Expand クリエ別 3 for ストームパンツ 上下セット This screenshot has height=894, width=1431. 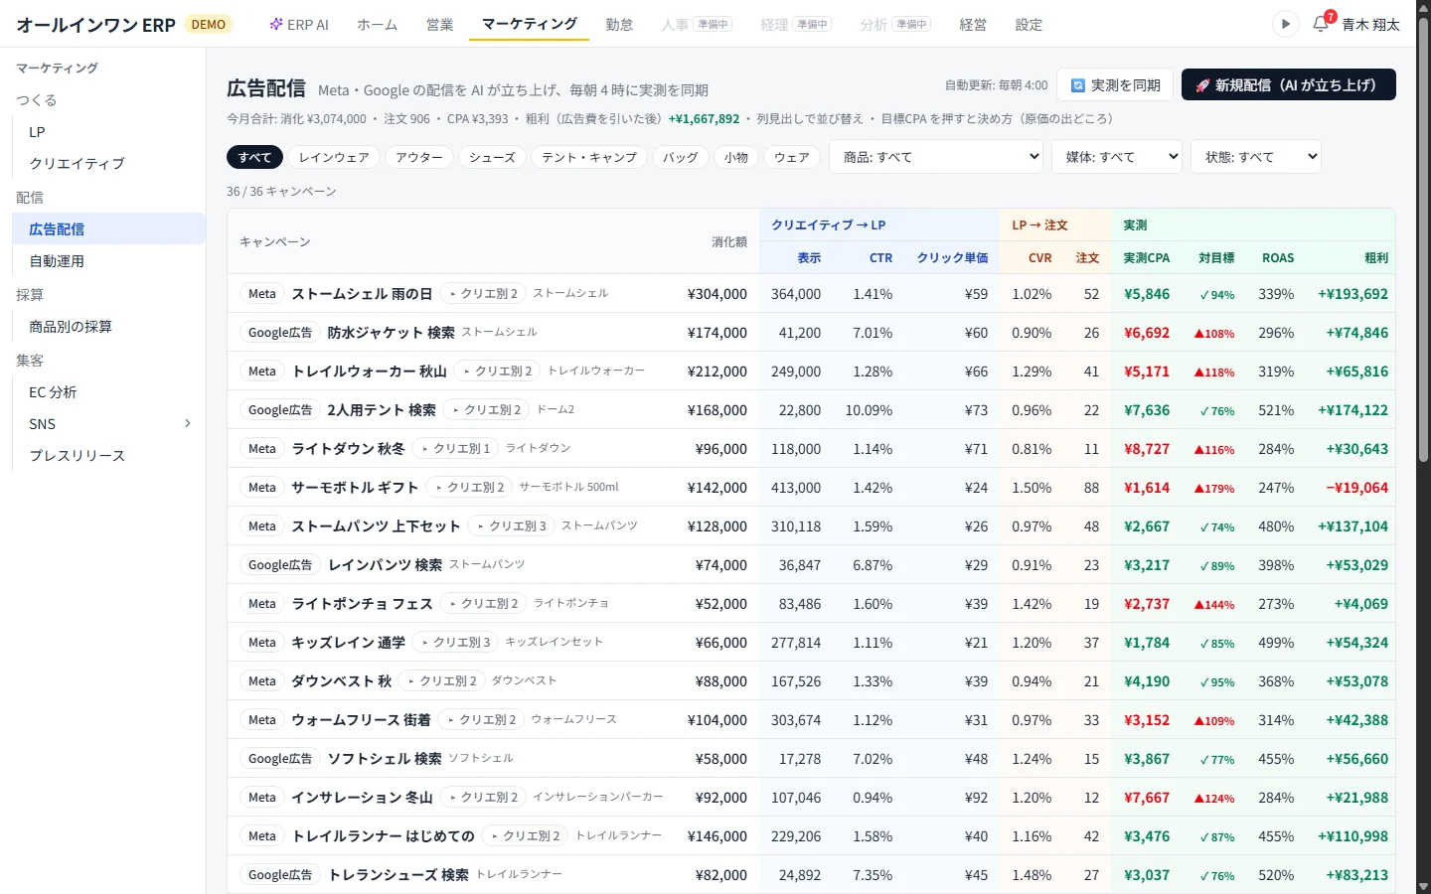(511, 526)
